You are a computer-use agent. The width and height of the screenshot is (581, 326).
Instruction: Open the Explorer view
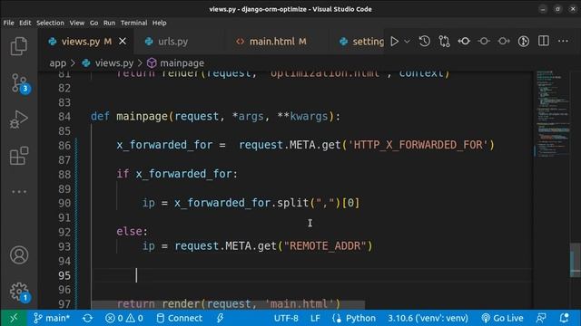[19, 46]
